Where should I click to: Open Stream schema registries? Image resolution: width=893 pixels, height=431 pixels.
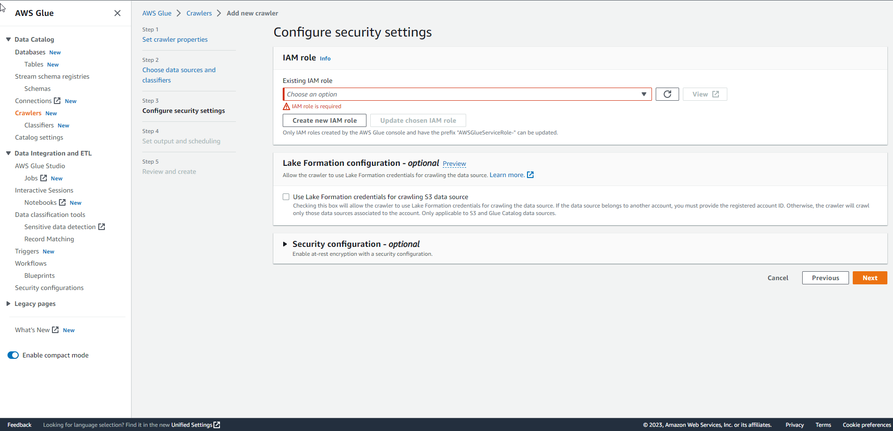(x=52, y=76)
